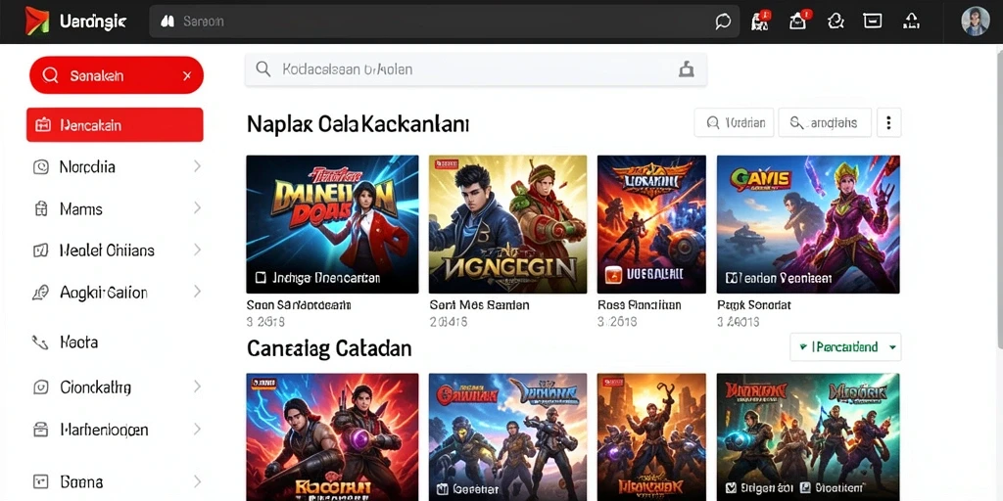Viewport: 1003px width, 501px height.
Task: Open Narhenloqen in the sidebar
Action: [x=104, y=430]
